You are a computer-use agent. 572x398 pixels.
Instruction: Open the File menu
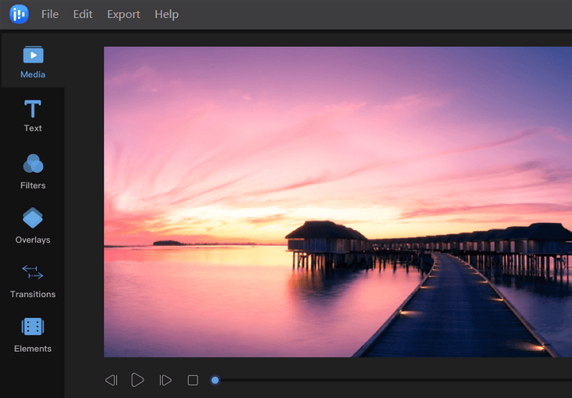tap(50, 14)
